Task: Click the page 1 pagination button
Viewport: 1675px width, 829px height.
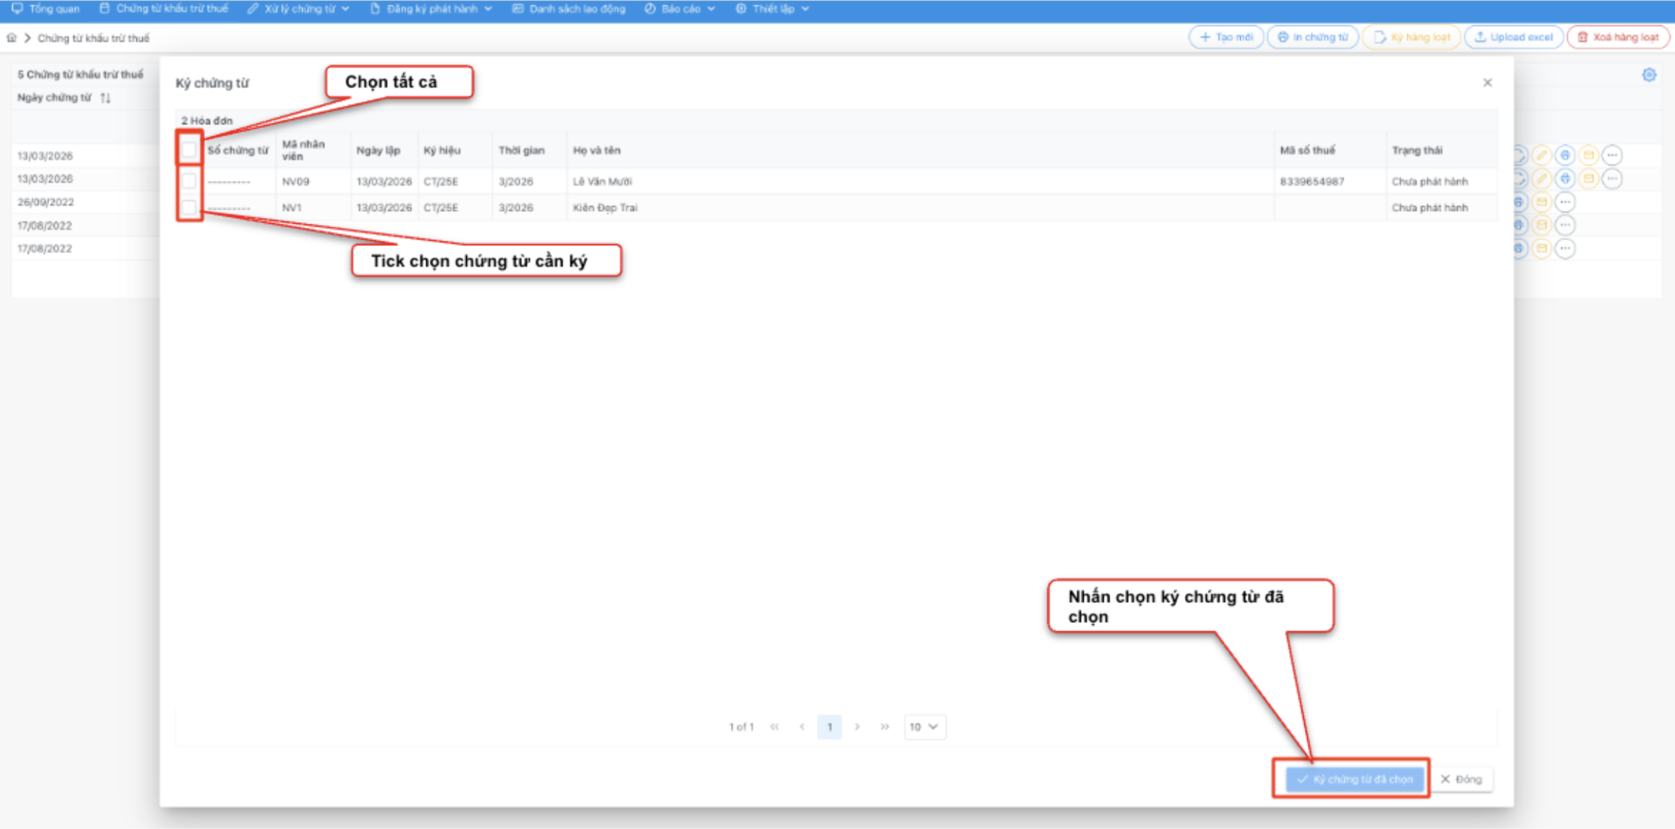Action: (x=830, y=727)
